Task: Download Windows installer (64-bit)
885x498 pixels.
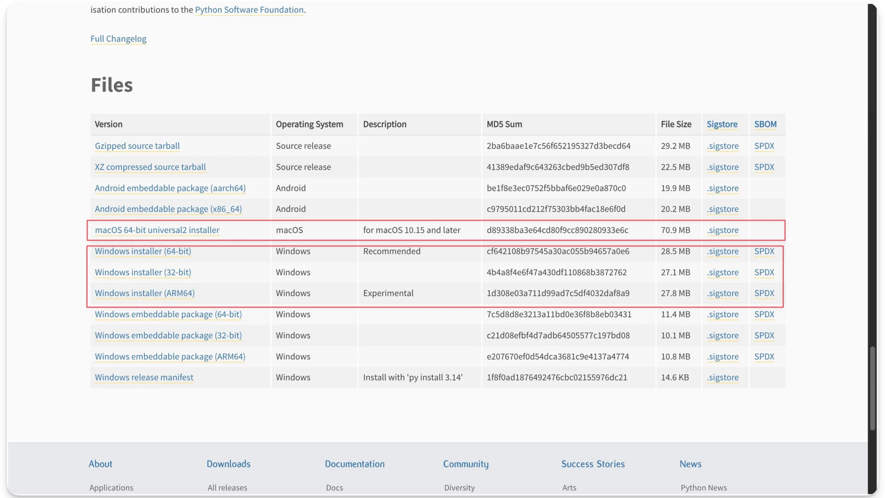Action: pos(143,251)
